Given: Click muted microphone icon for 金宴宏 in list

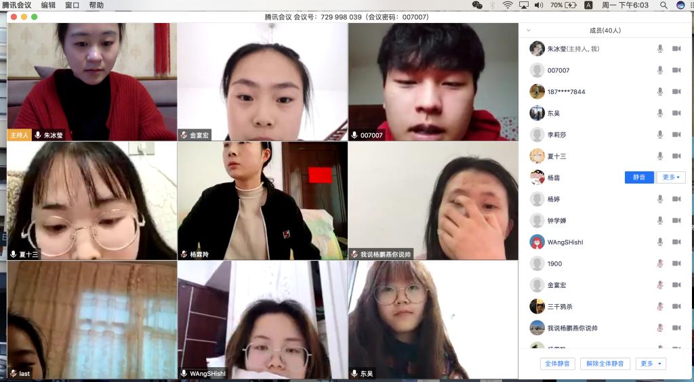Looking at the screenshot, I should pyautogui.click(x=660, y=285).
